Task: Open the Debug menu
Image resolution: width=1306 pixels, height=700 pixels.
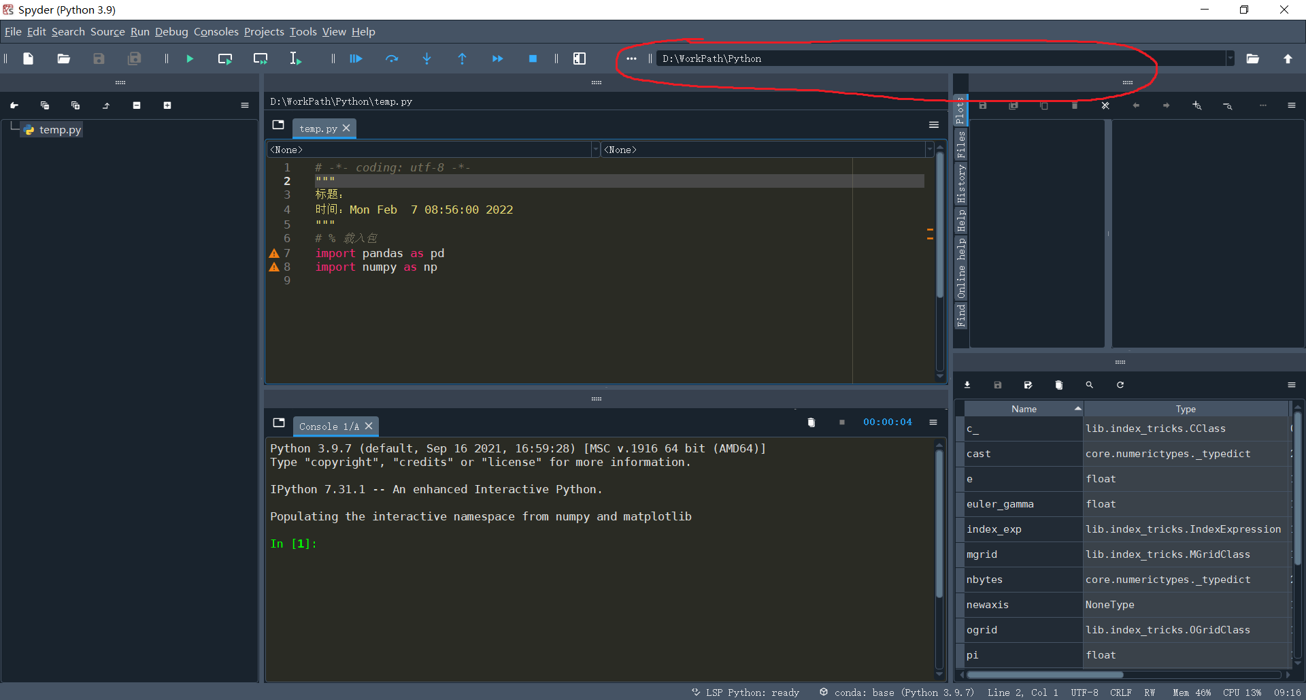Action: pos(171,31)
